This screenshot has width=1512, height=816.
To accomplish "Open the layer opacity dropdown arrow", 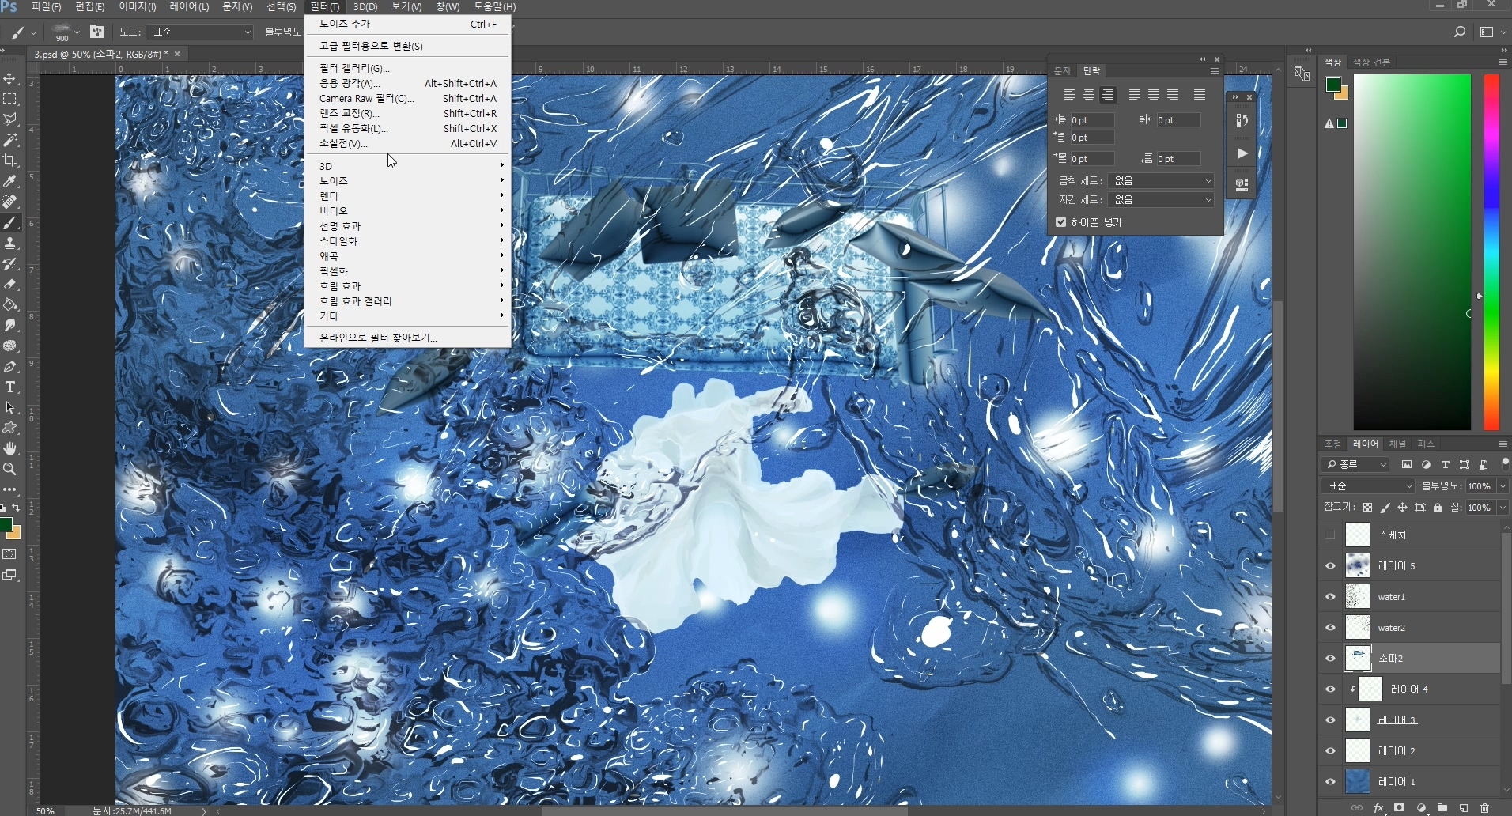I will pos(1503,486).
